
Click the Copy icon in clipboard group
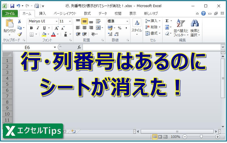pyautogui.click(x=19, y=27)
